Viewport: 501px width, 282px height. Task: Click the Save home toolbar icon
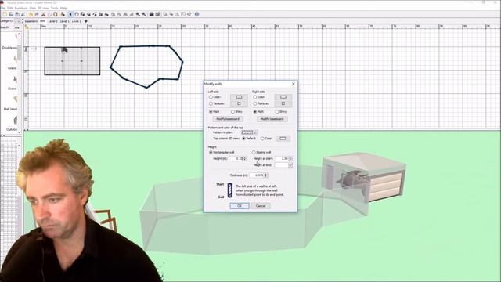[x=17, y=14]
